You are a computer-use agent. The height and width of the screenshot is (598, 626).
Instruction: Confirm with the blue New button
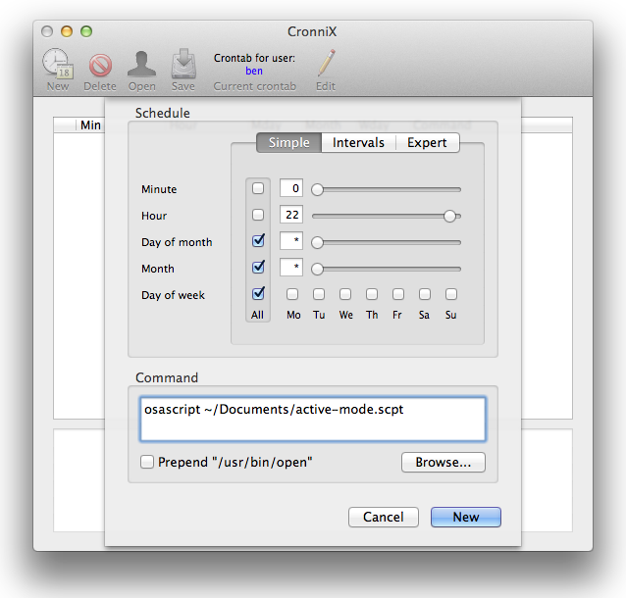point(465,517)
